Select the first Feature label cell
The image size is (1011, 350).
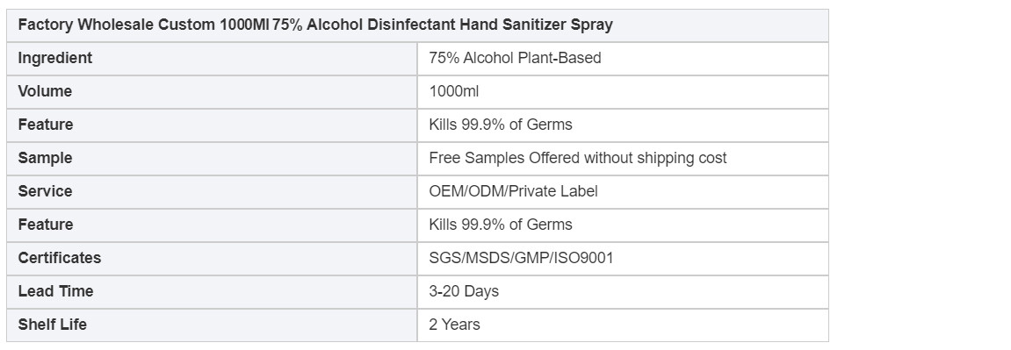[x=213, y=125]
